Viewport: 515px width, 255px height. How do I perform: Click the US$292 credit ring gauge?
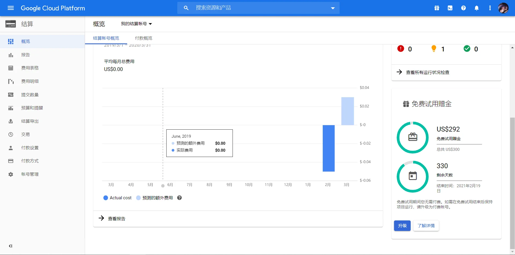click(x=413, y=137)
